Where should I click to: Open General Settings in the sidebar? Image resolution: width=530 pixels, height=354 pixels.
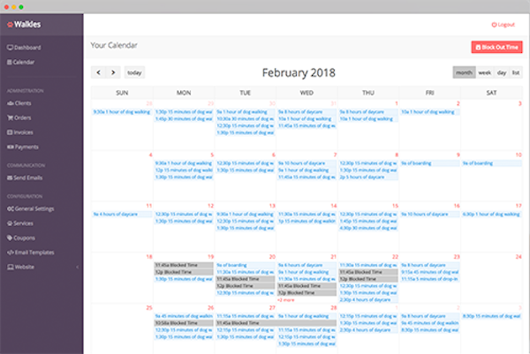tap(31, 208)
